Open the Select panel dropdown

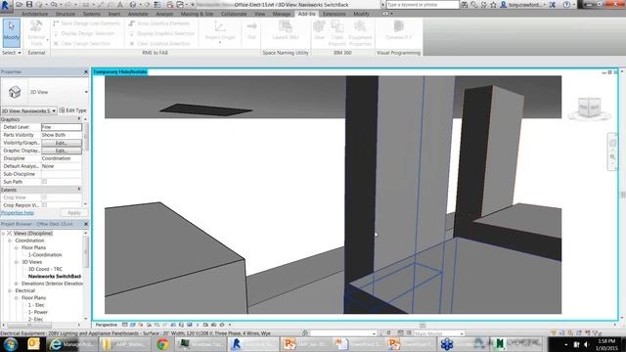(11, 53)
